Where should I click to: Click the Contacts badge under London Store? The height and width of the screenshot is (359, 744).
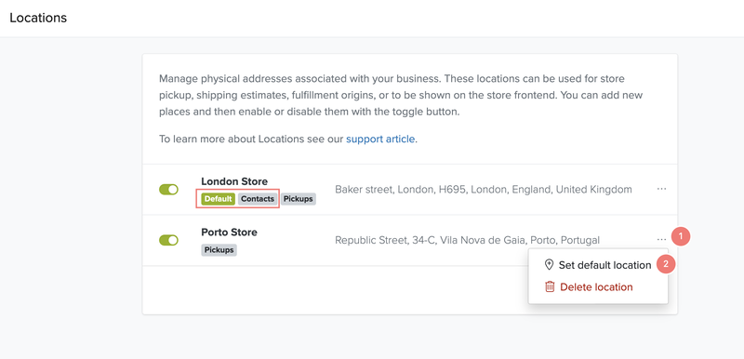(x=258, y=199)
